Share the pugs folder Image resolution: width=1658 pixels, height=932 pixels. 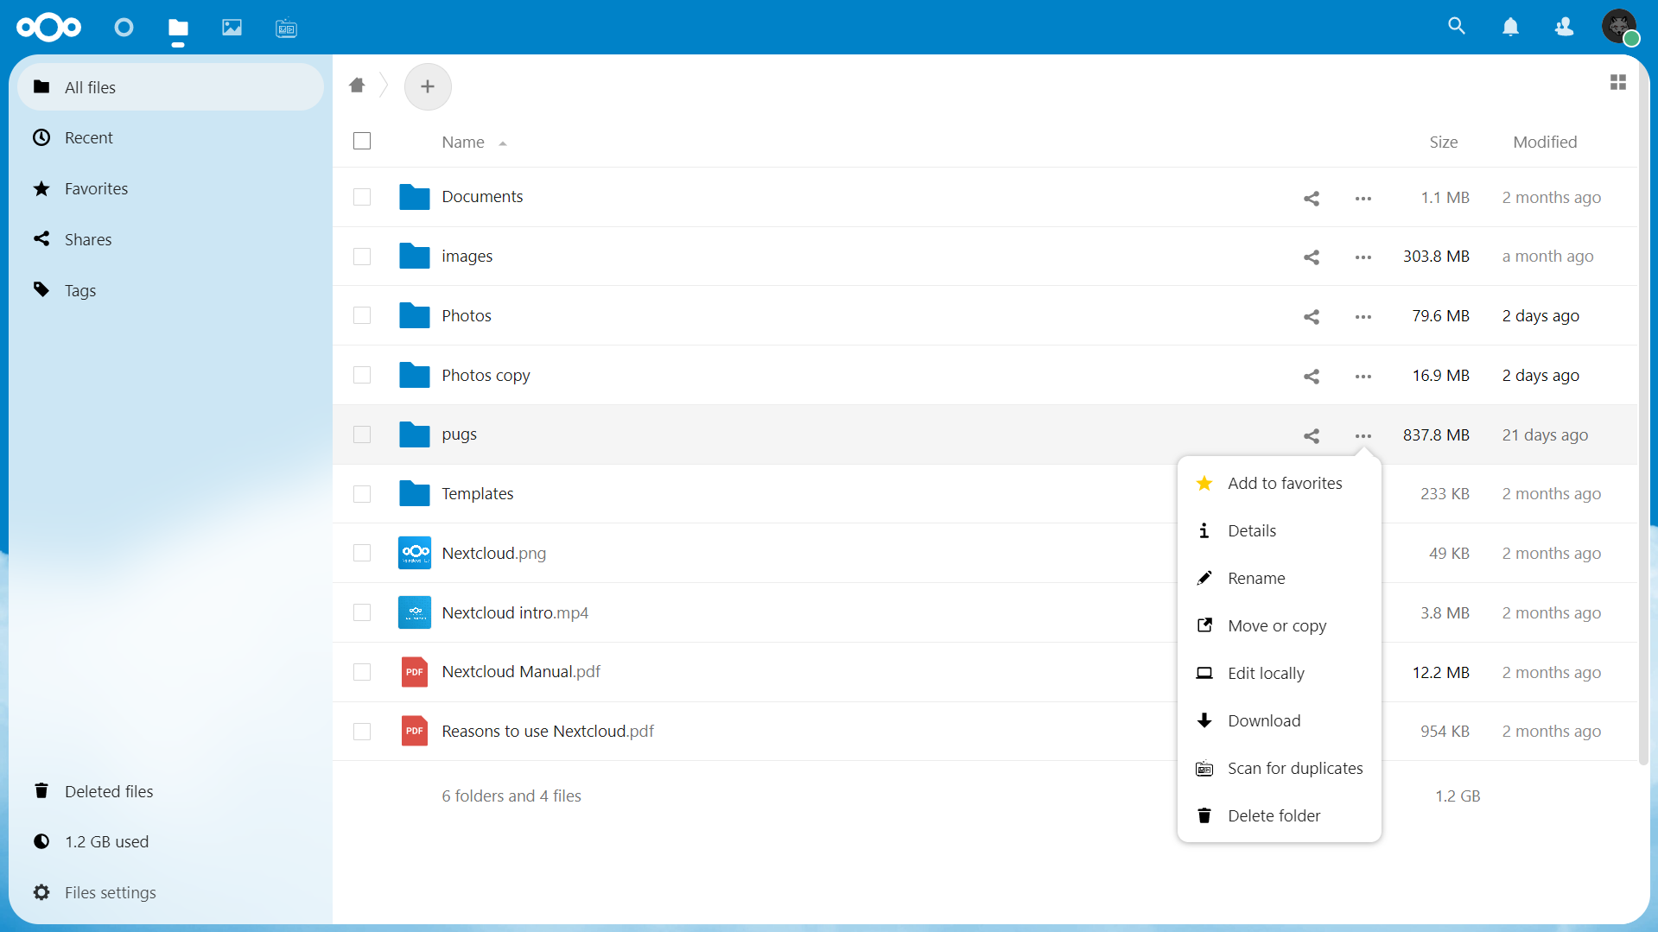click(x=1312, y=436)
